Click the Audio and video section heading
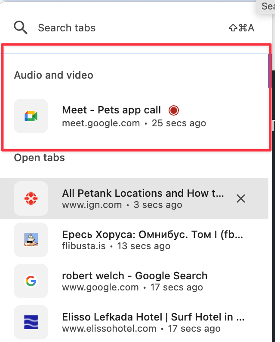 click(x=54, y=75)
